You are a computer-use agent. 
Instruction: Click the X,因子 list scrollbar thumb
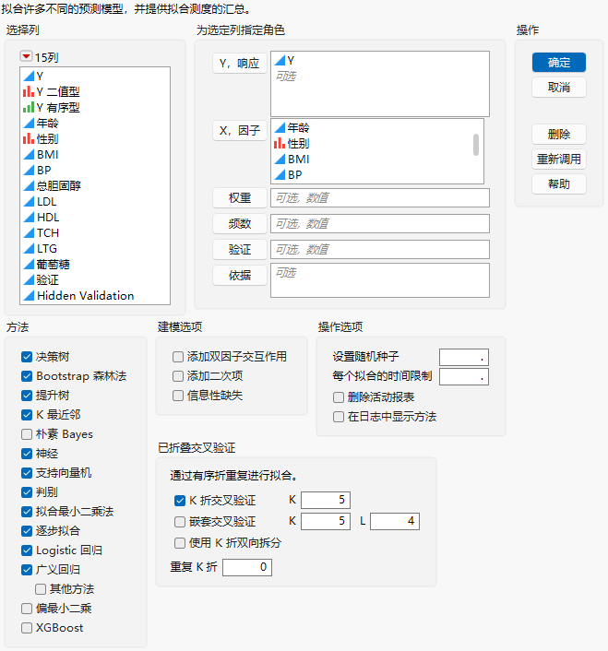point(476,145)
